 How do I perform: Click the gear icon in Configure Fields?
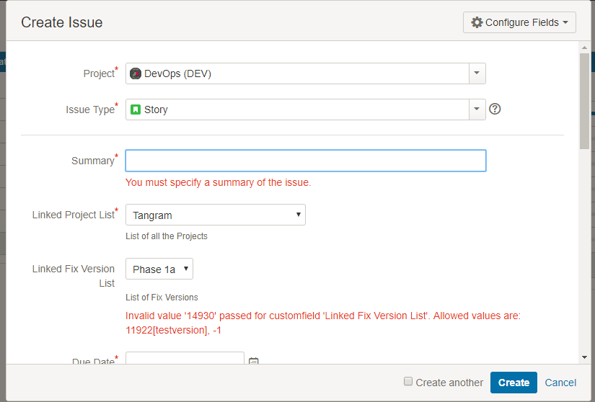(x=477, y=22)
